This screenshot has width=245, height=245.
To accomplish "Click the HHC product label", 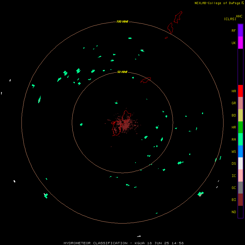I will click(x=239, y=16).
